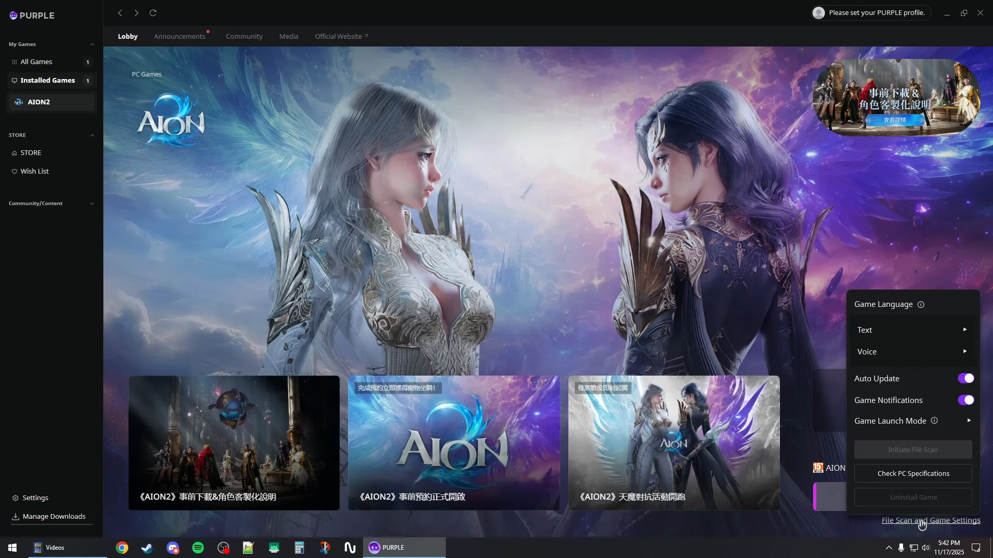Open Spotify from the taskbar
Screen dimensions: 993x558
coord(198,548)
